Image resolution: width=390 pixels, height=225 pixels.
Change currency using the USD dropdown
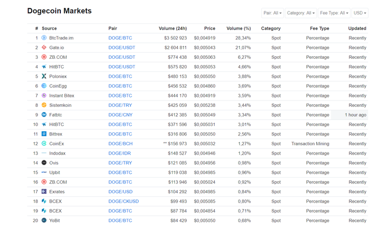pyautogui.click(x=360, y=13)
